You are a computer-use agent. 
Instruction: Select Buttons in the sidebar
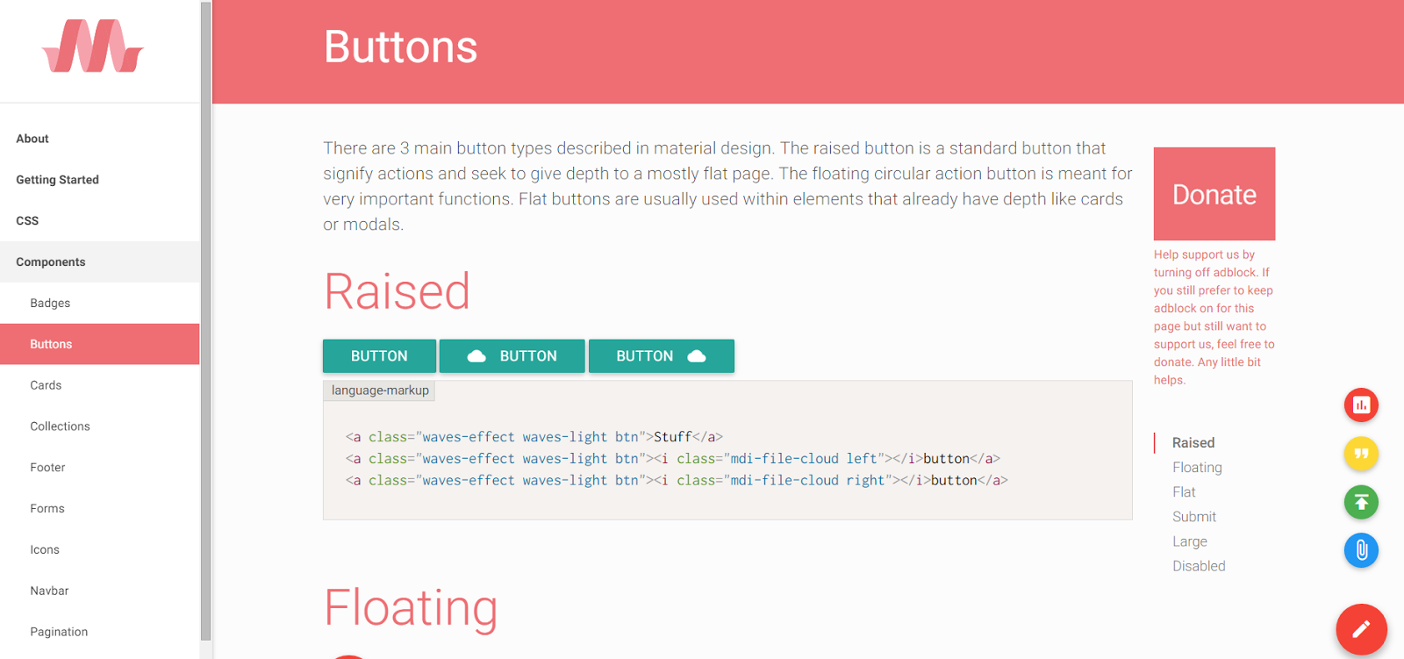point(99,344)
